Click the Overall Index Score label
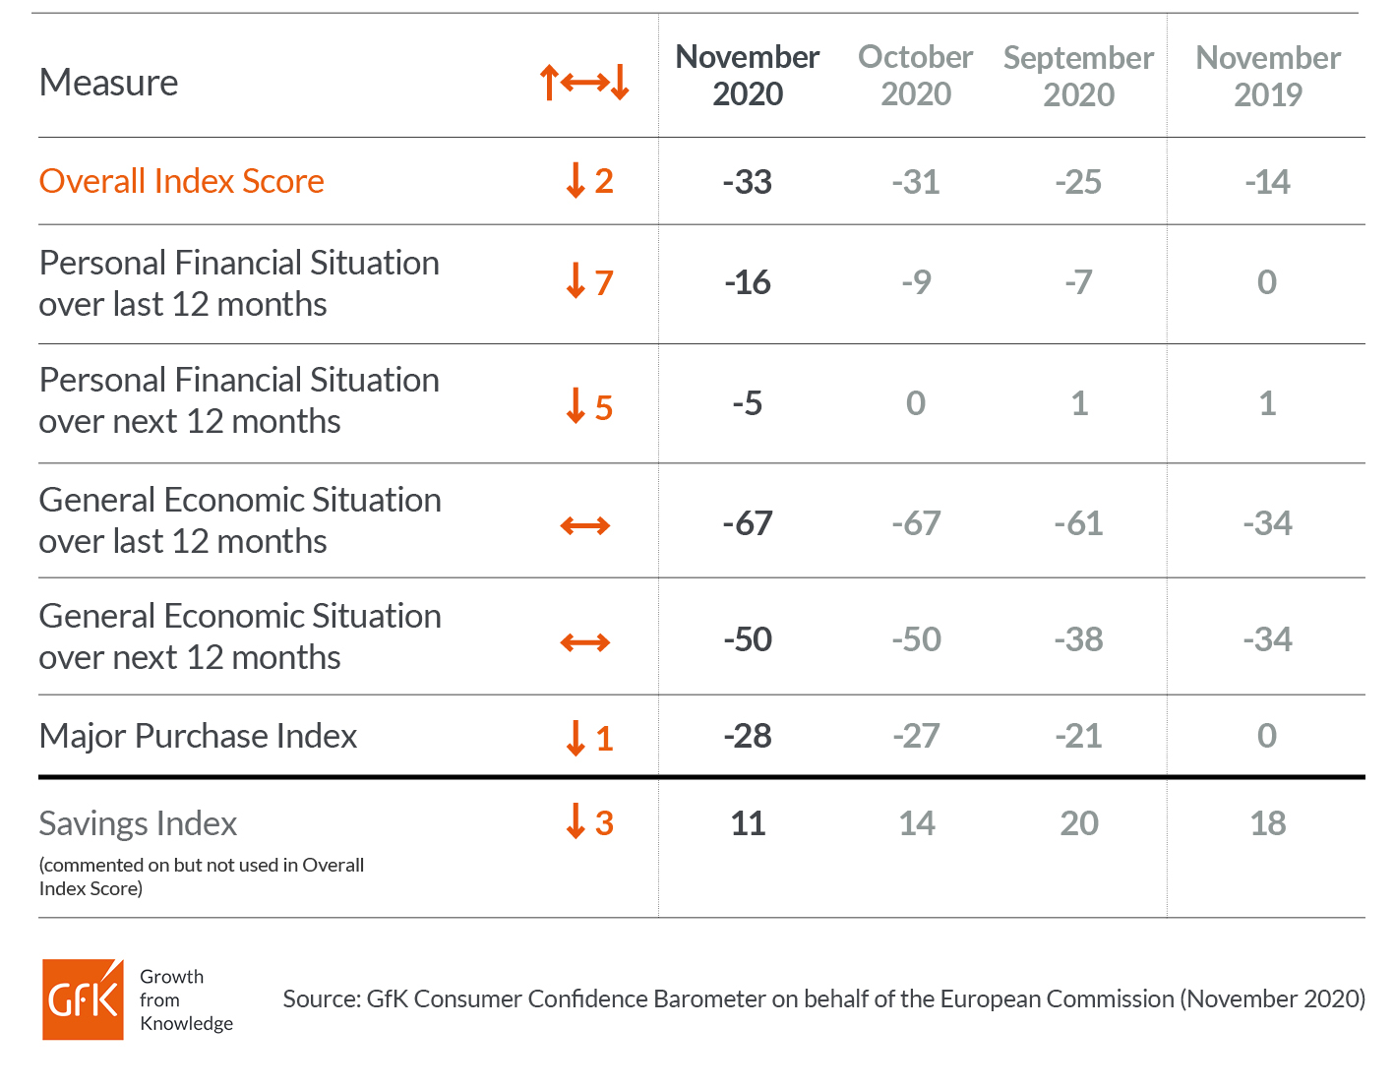This screenshot has width=1394, height=1088. click(x=182, y=181)
